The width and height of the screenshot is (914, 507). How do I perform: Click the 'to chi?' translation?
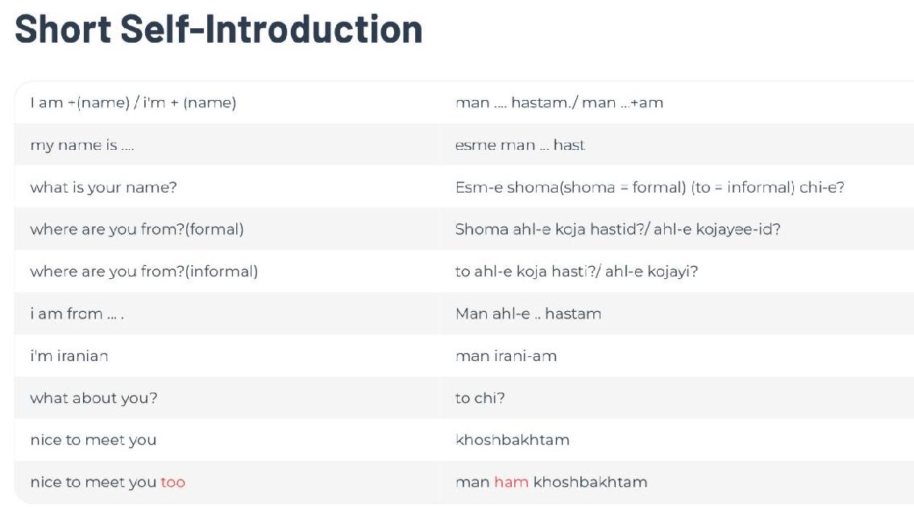tap(480, 398)
